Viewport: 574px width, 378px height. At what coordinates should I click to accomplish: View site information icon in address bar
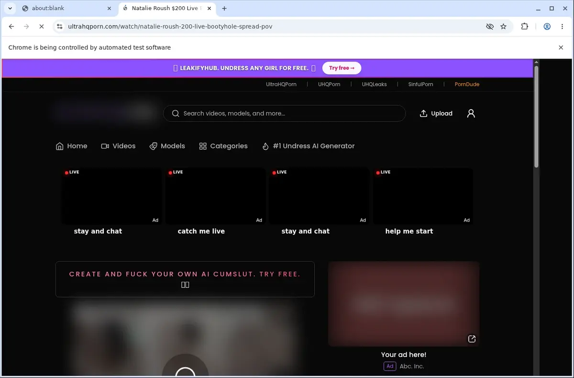pyautogui.click(x=60, y=26)
